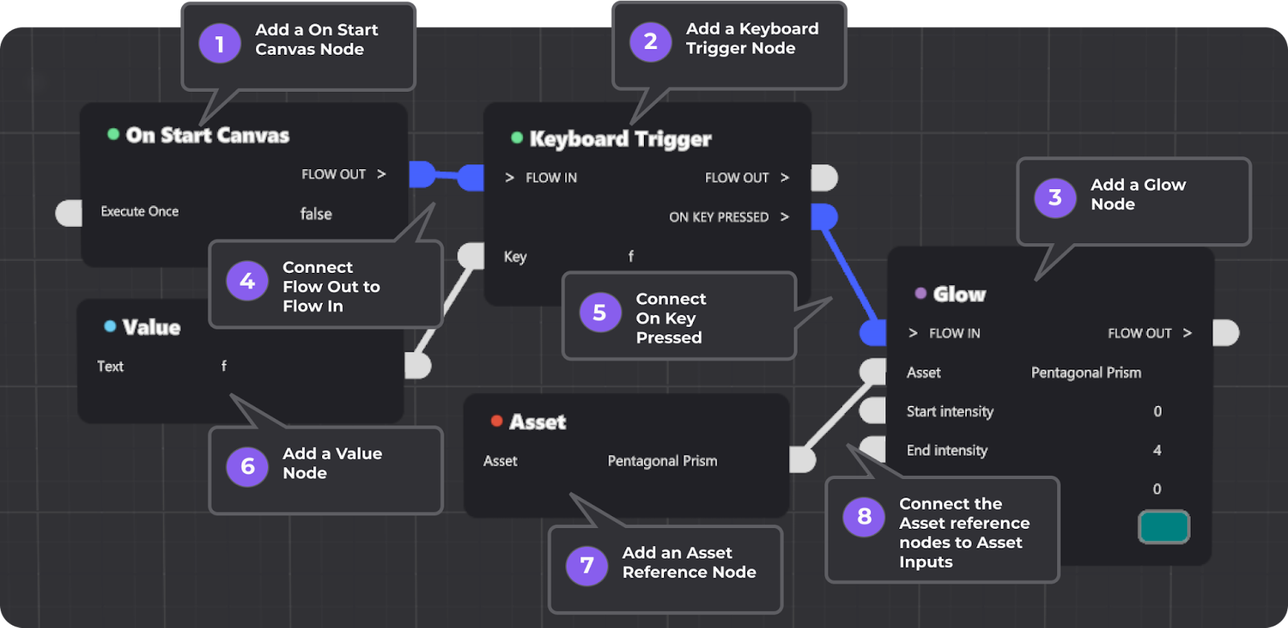Open the Asset field showing Pentagonal Prism in Glow
Viewport: 1288px width, 628px height.
[x=1085, y=373]
